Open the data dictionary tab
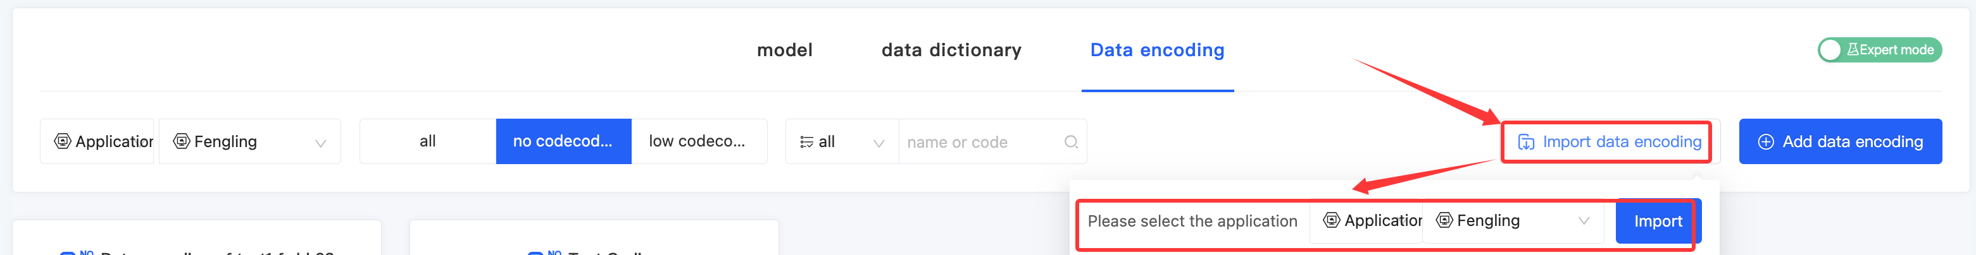Image resolution: width=1976 pixels, height=255 pixels. (x=951, y=50)
